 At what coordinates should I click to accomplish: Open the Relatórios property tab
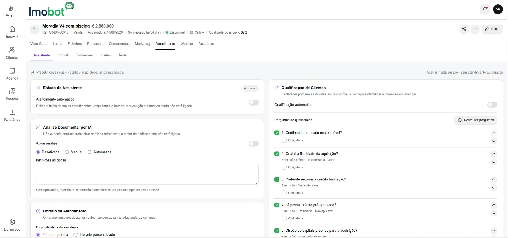tap(206, 44)
